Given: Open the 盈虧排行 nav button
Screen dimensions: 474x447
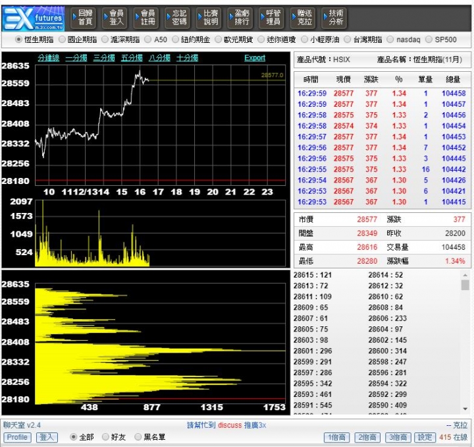Looking at the screenshot, I should [240, 18].
